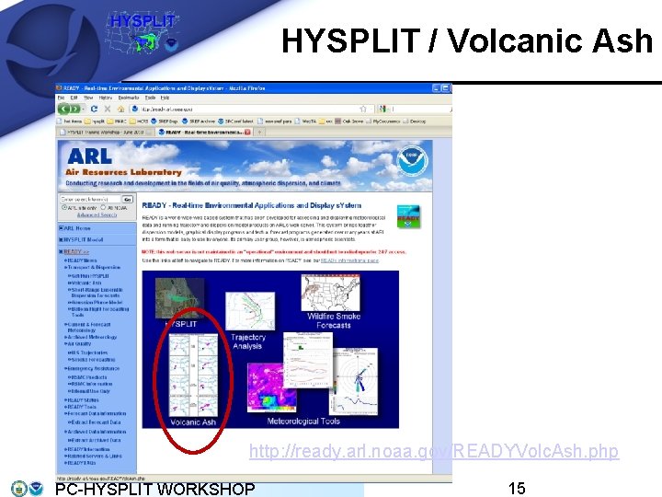Open the Oak Grove bookmark
This screenshot has height=497, width=662.
348,121
